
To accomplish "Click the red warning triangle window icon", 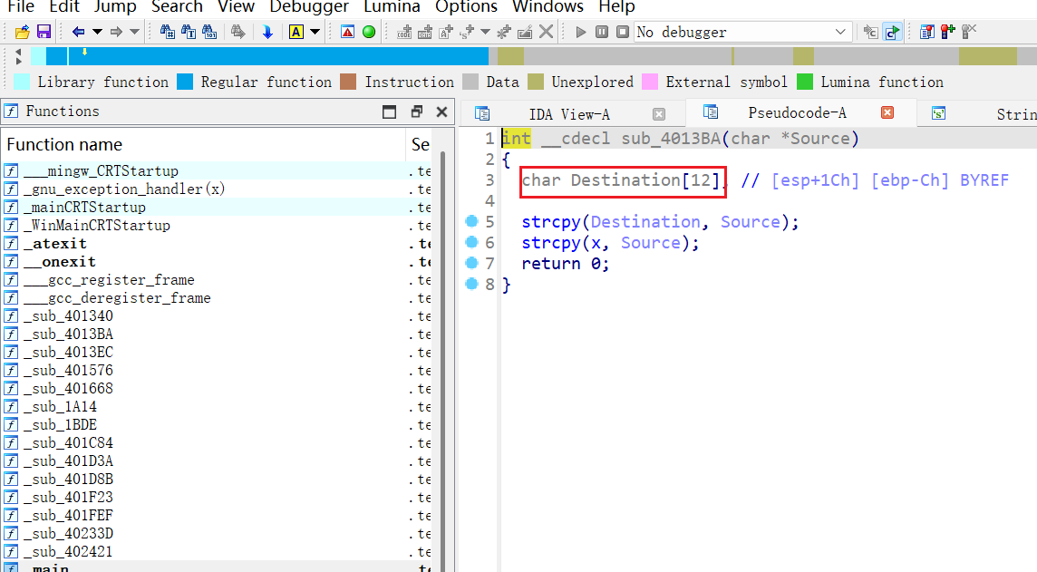I will tap(348, 32).
